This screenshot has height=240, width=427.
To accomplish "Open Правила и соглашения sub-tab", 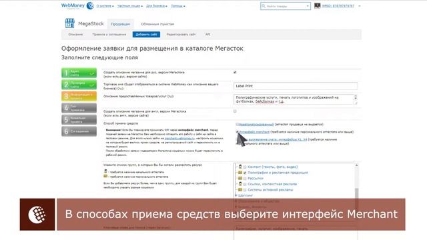I will pyautogui.click(x=109, y=35).
